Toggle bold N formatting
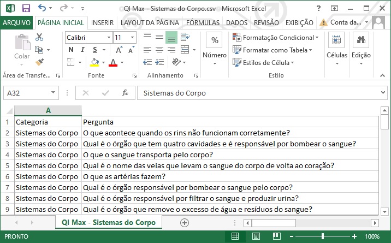 (x=71, y=50)
